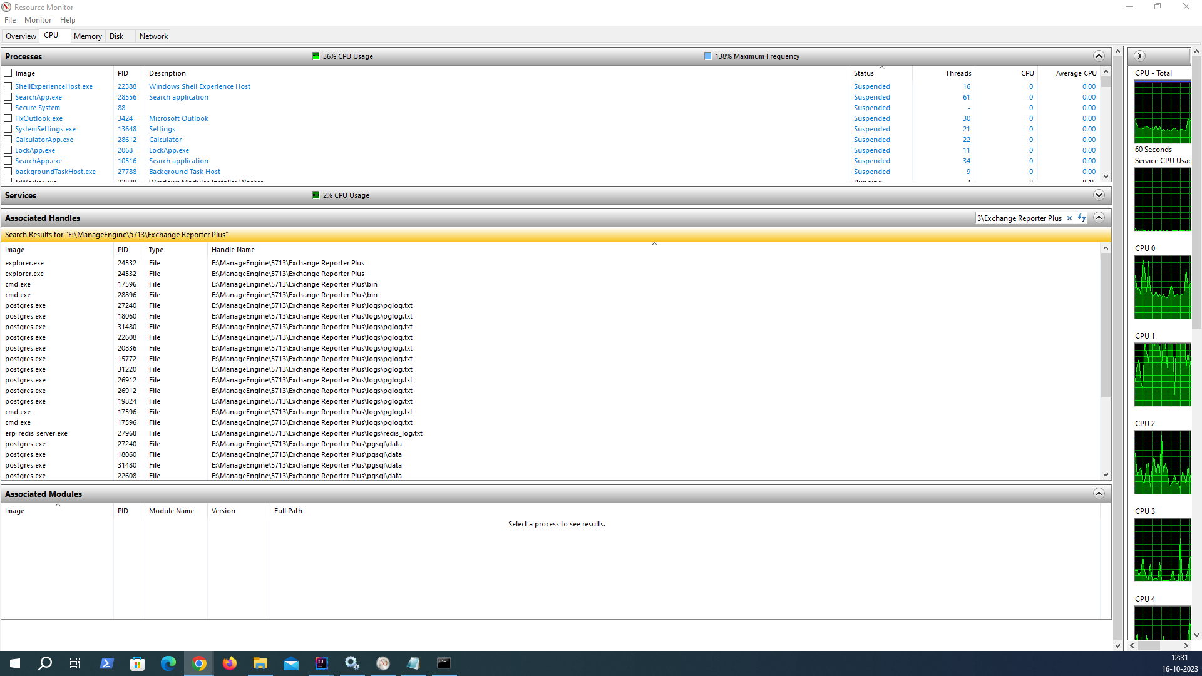1202x676 pixels.
Task: Expand the Services section
Action: (x=1099, y=195)
